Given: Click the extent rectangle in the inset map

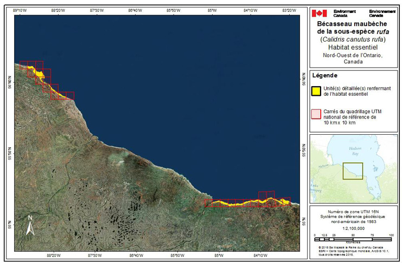Looking at the screenshot, I should click(x=352, y=171).
